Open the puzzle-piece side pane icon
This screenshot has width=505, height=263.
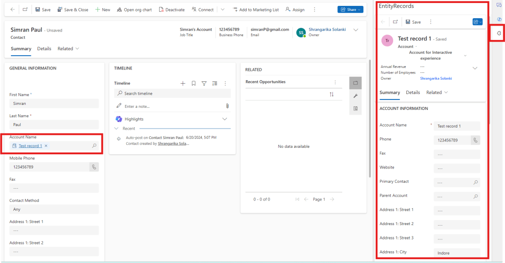499,33
